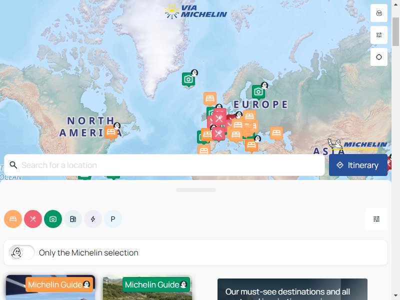Open the green Michelin Guide card

tap(147, 288)
